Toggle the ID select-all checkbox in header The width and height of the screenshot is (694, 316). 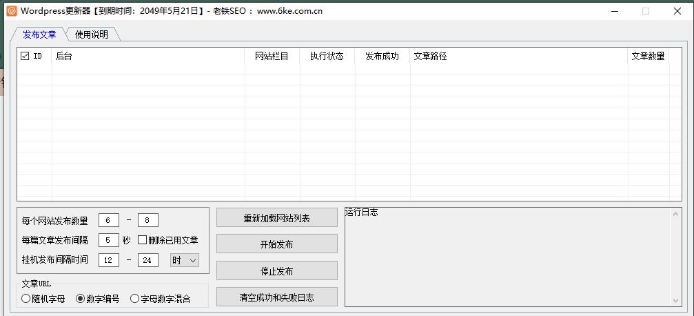(x=25, y=57)
